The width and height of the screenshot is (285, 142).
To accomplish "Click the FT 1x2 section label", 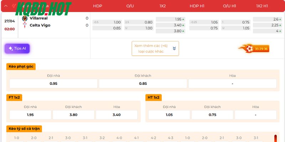I will coord(14,97).
